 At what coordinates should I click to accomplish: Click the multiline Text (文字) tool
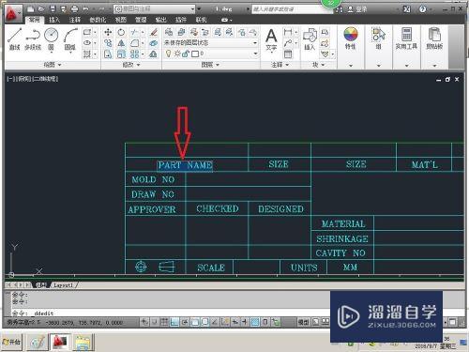click(271, 39)
